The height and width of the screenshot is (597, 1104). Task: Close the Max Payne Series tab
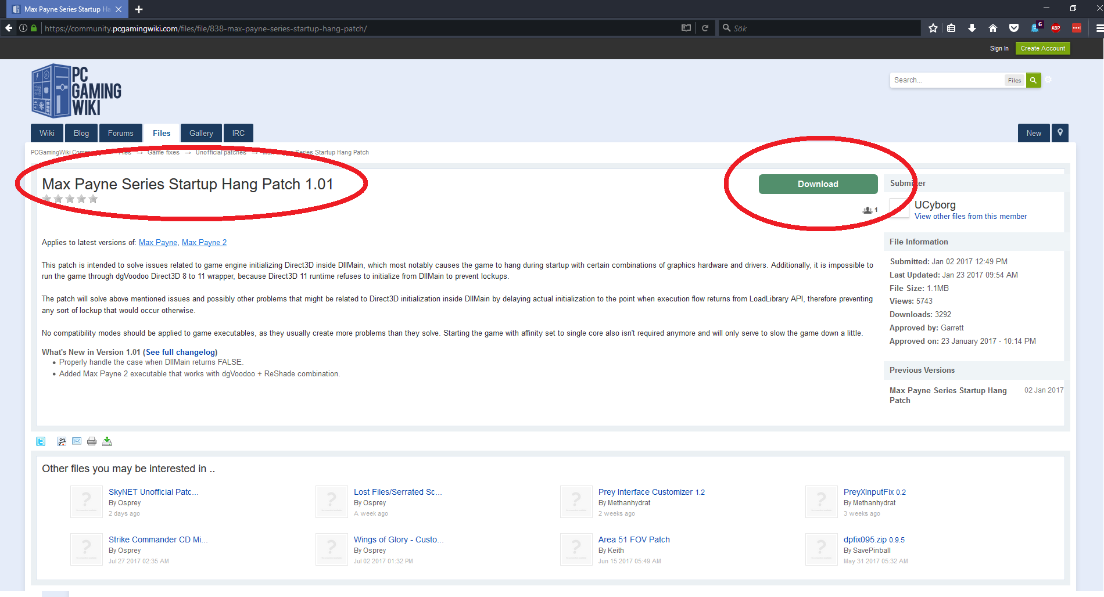coord(119,9)
